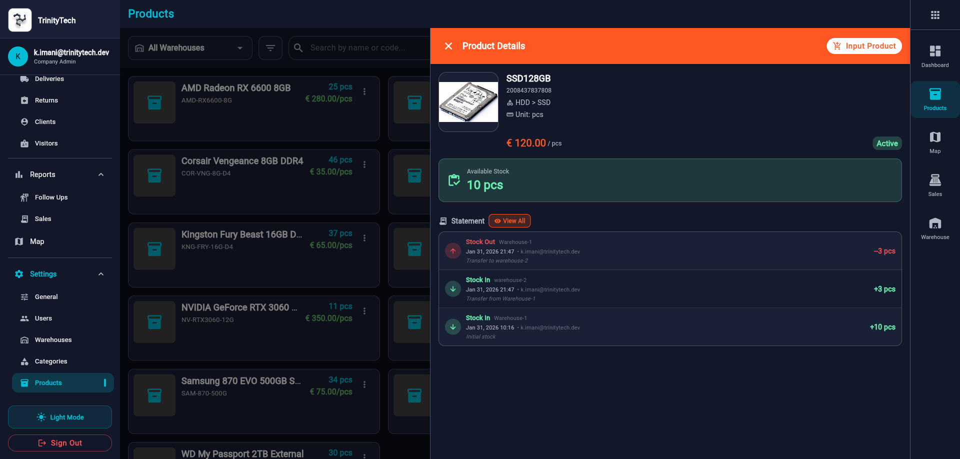Open Warehouse icon in right rail

(934, 228)
